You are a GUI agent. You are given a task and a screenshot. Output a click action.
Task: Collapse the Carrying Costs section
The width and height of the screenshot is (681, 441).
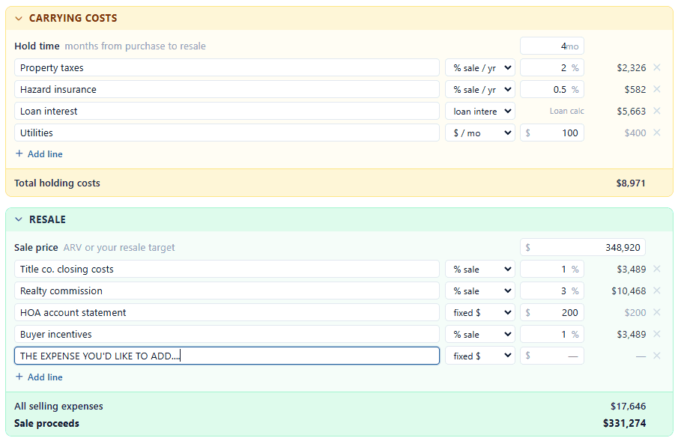[x=18, y=18]
